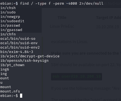Click the ib/eject/dmcrypt-get-device path
This screenshot has height=101, width=121.
coord(30,56)
